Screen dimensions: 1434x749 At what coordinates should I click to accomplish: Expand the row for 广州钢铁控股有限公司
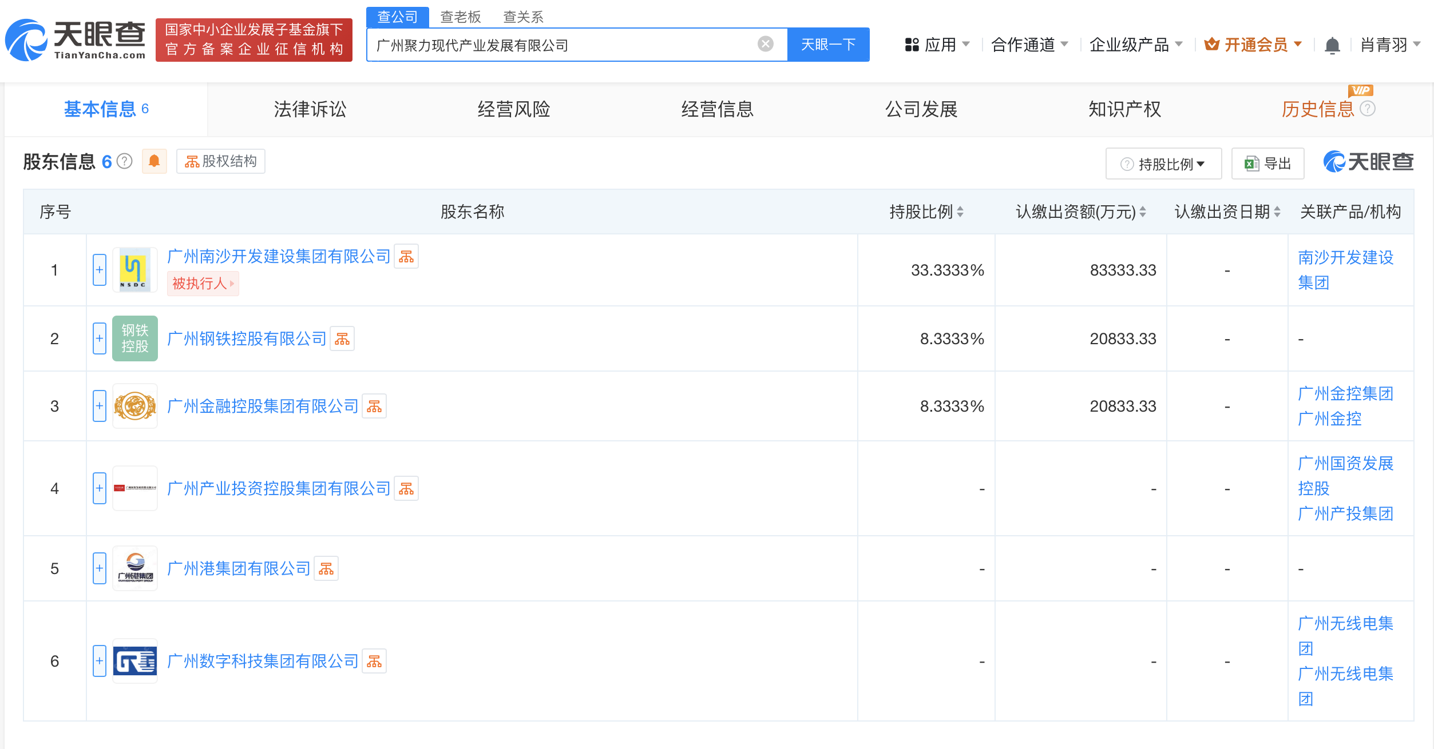tap(99, 338)
